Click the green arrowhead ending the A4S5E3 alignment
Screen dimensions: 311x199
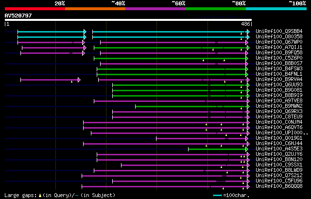[x=247, y=149]
